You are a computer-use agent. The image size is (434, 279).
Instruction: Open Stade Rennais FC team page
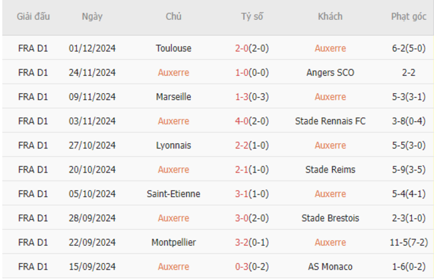point(331,121)
